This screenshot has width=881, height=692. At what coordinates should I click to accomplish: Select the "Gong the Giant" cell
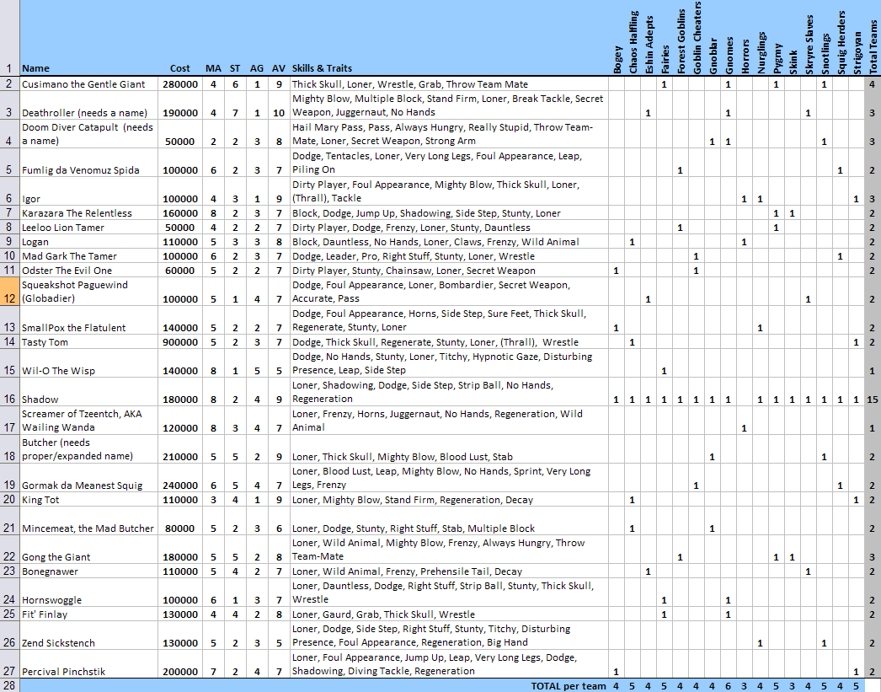point(88,550)
